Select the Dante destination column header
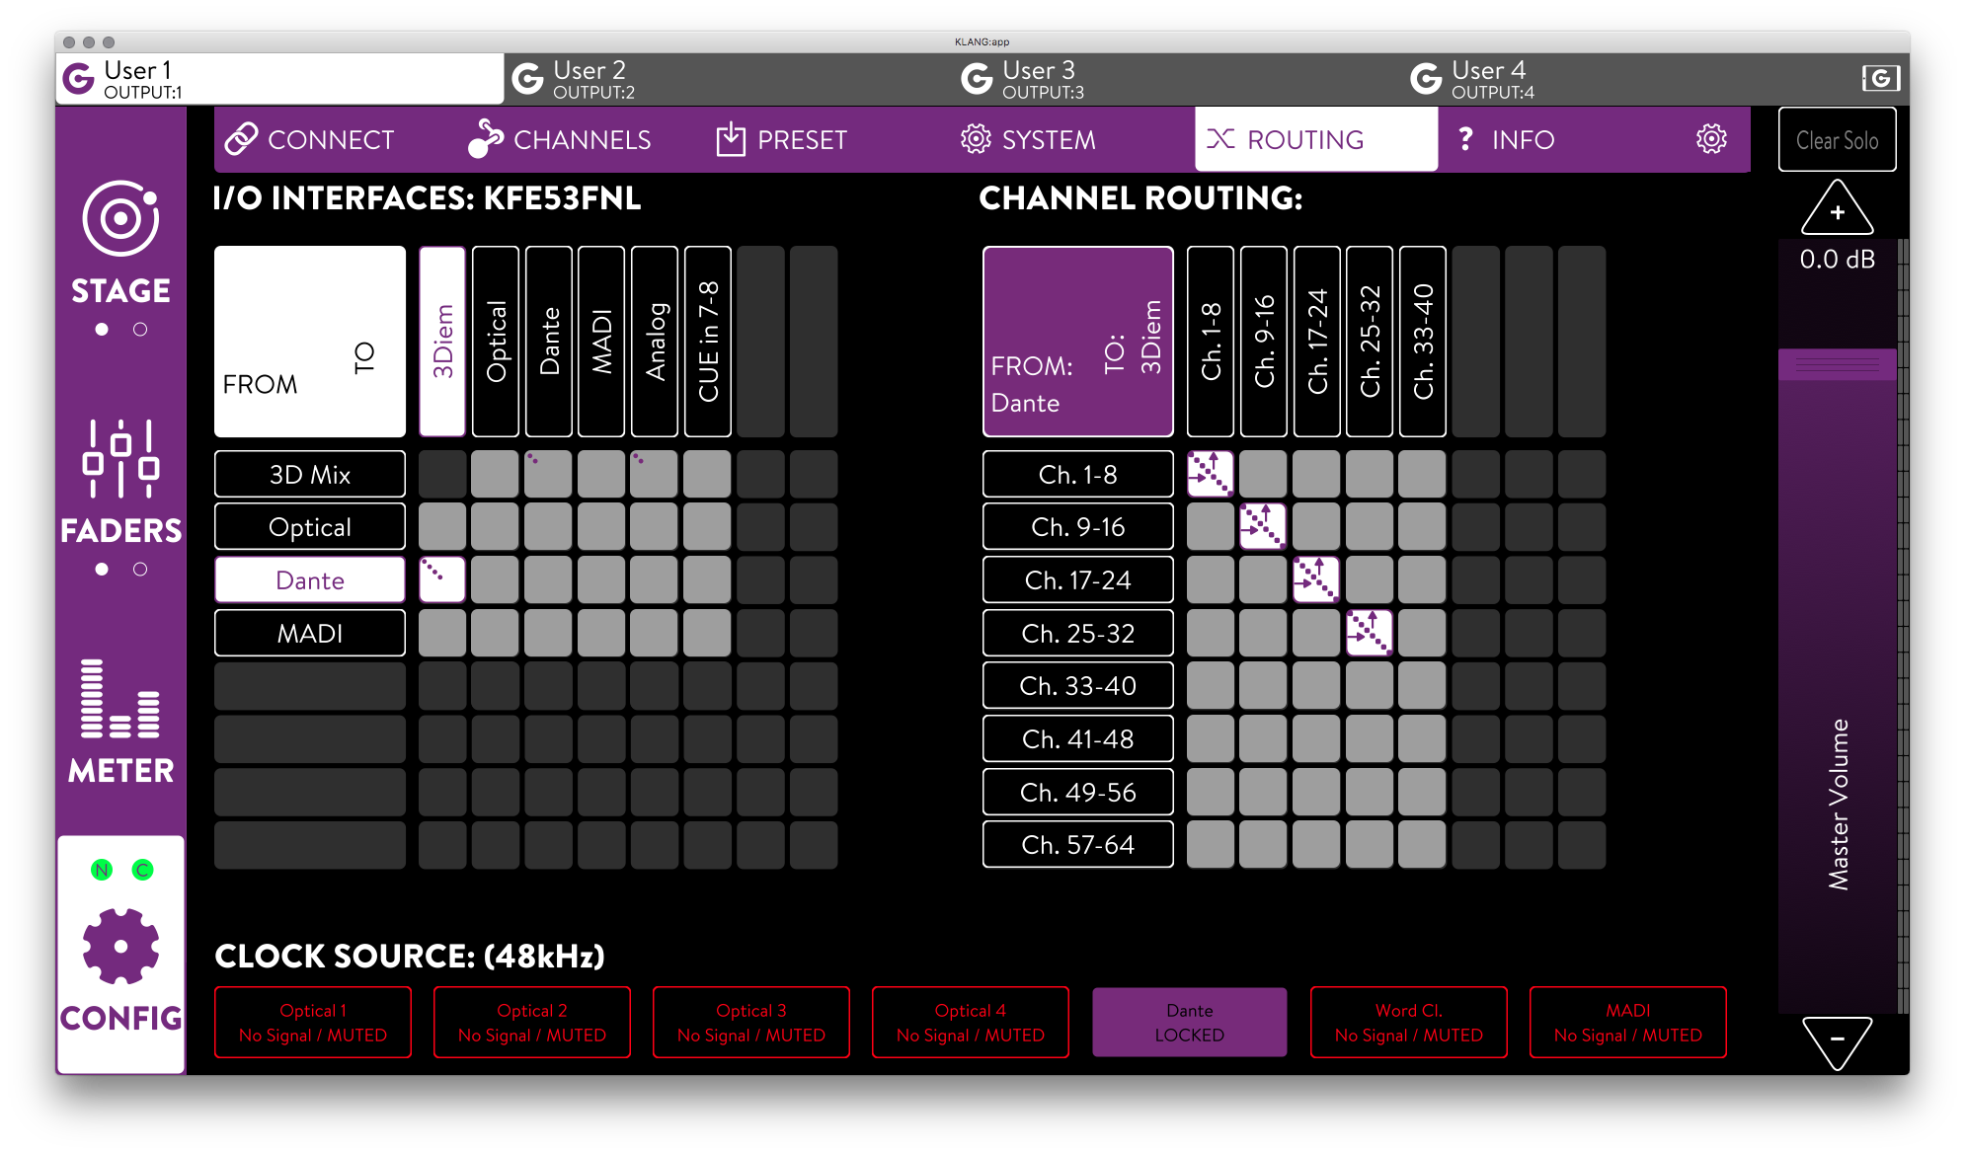This screenshot has width=1965, height=1154. click(549, 342)
